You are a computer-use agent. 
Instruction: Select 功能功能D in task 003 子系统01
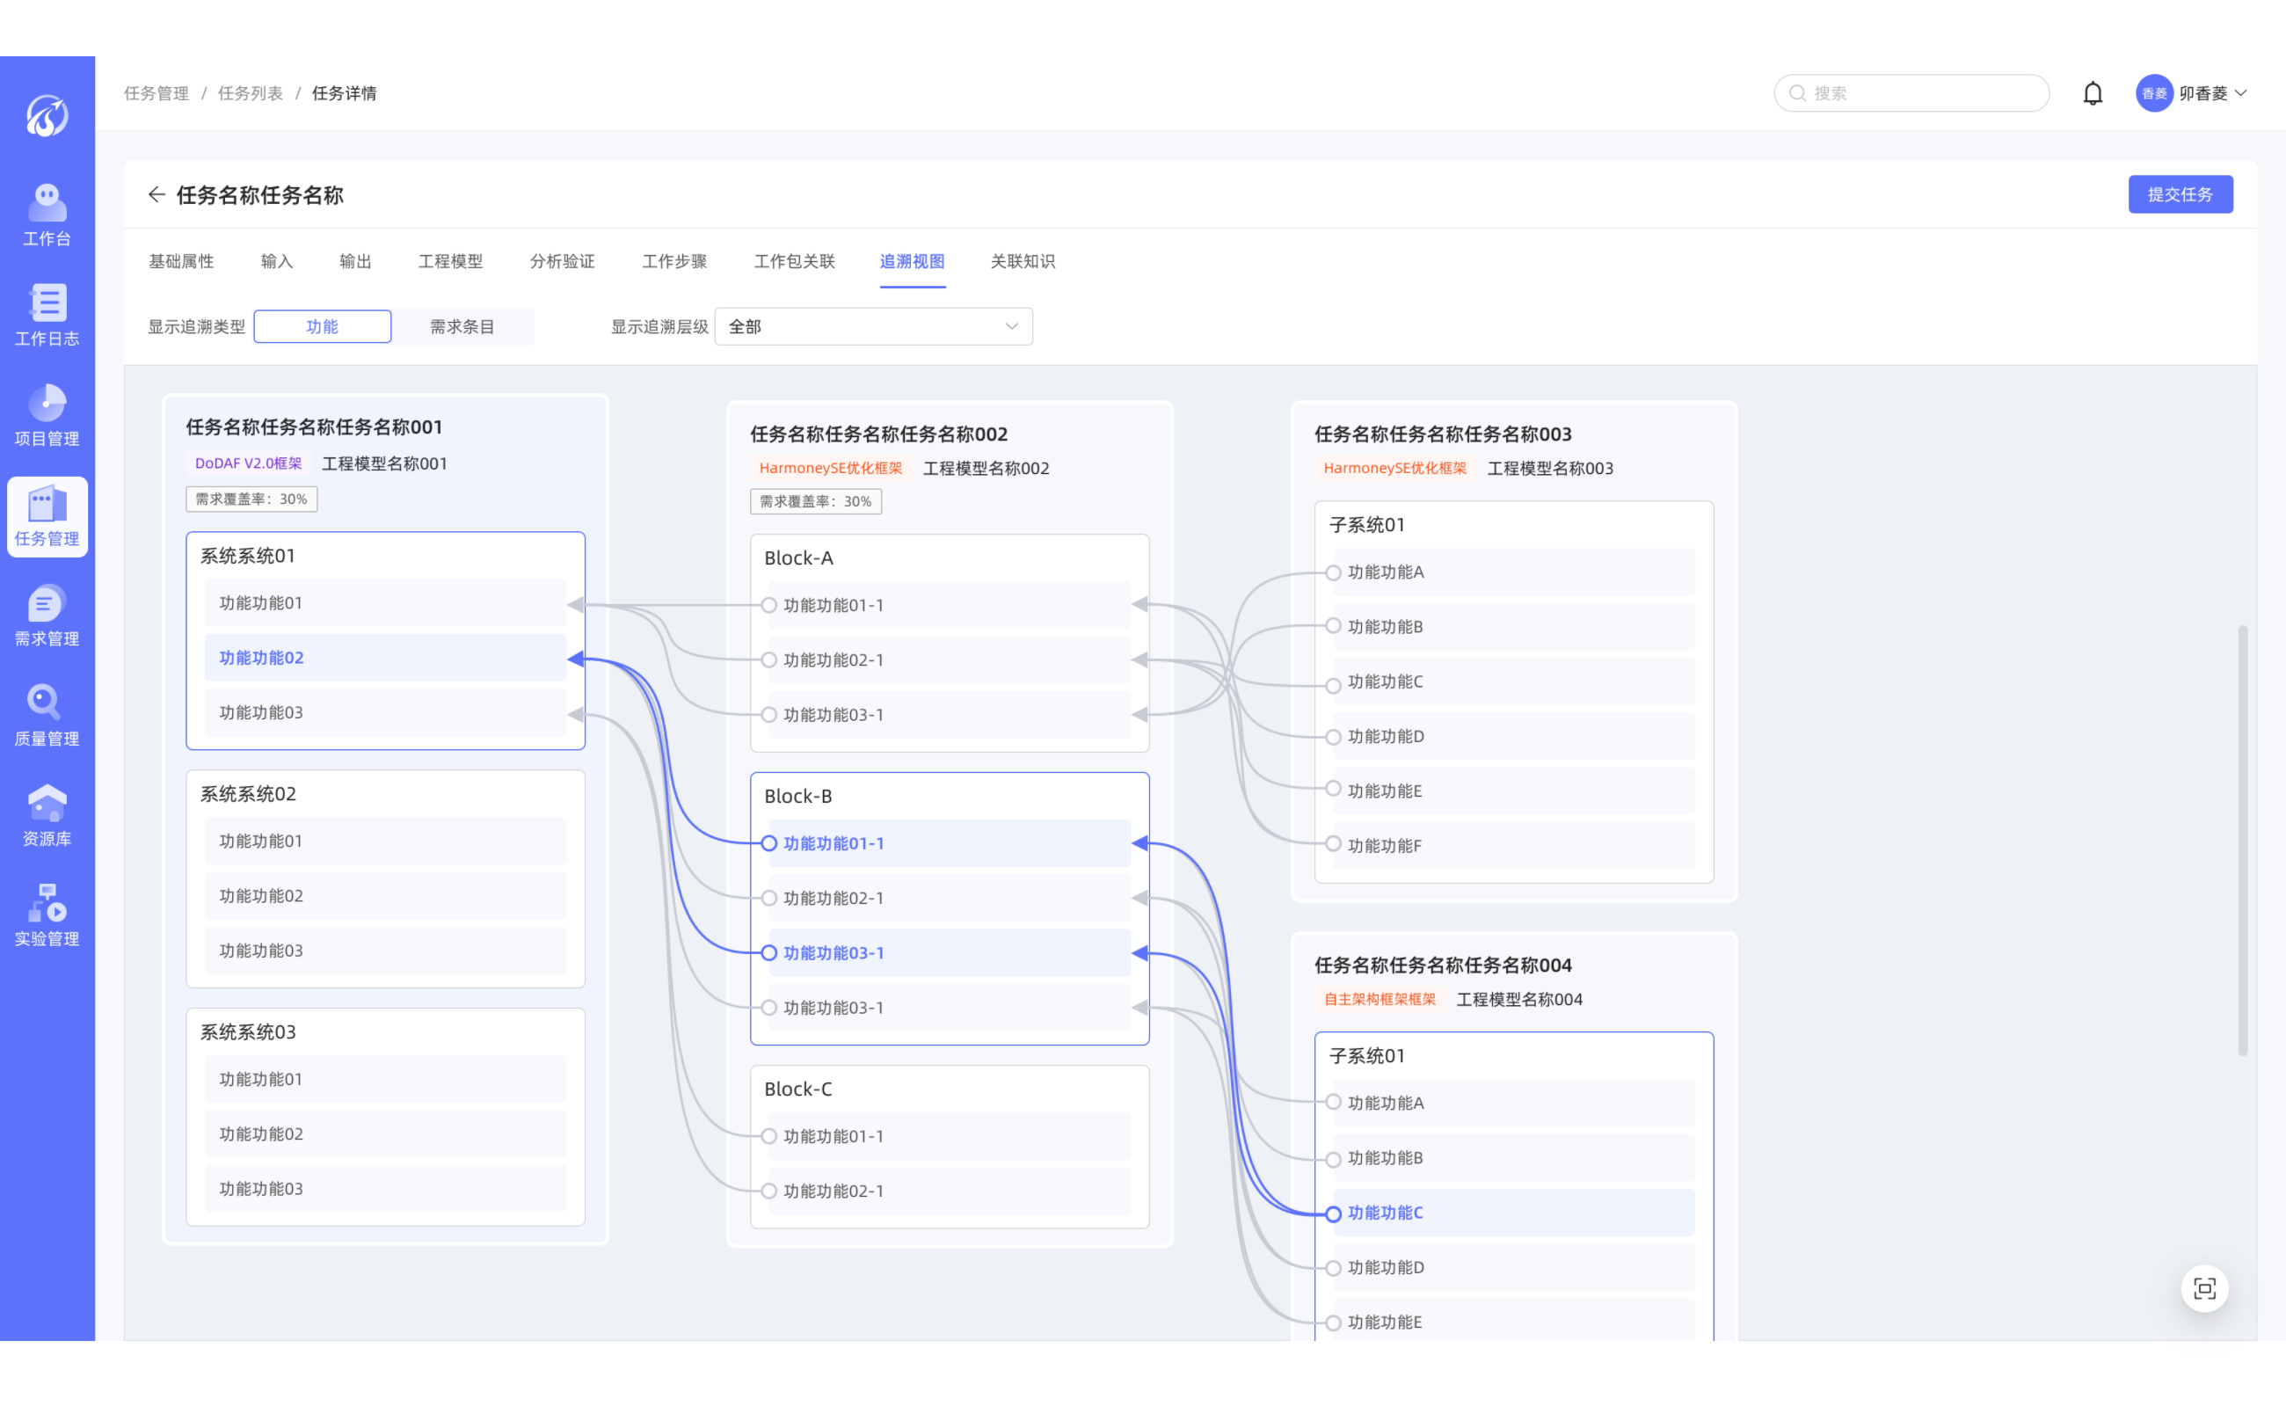pyautogui.click(x=1514, y=737)
